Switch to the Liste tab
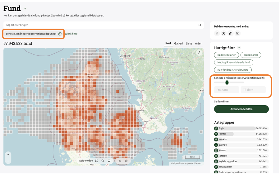 coord(189,44)
